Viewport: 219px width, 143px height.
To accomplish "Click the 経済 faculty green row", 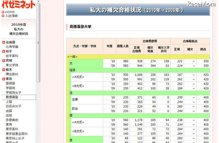I will click(139, 70).
